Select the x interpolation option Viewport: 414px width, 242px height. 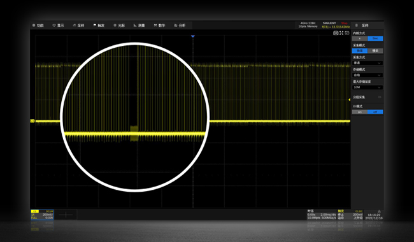pyautogui.click(x=360, y=39)
